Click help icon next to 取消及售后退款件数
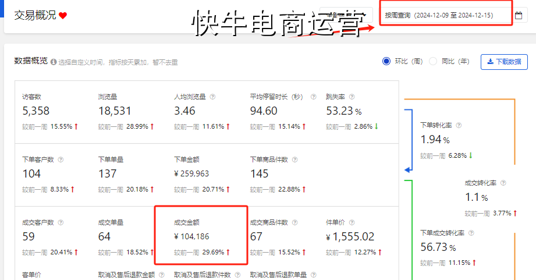Screen dimensions: 536x280 coord(237,275)
